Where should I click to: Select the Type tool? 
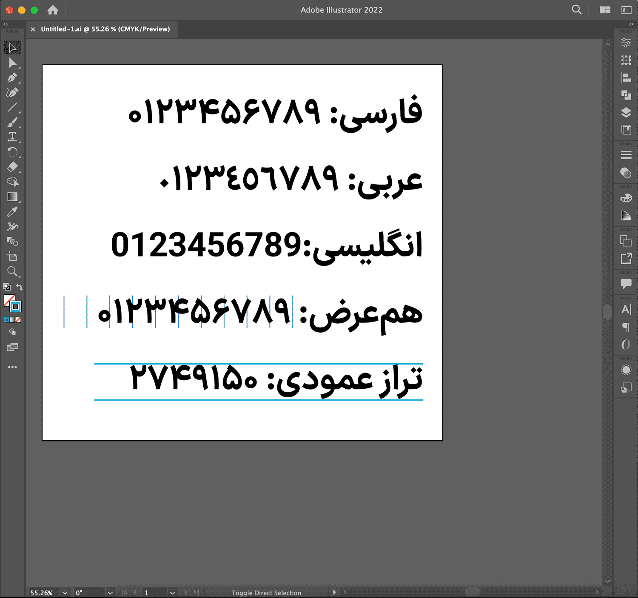pos(12,137)
